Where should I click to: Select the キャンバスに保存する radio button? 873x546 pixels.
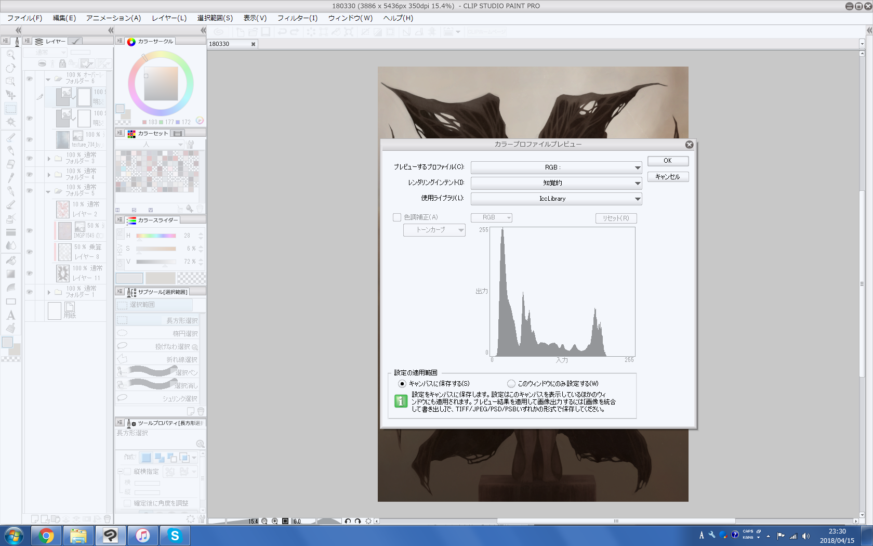click(x=402, y=384)
